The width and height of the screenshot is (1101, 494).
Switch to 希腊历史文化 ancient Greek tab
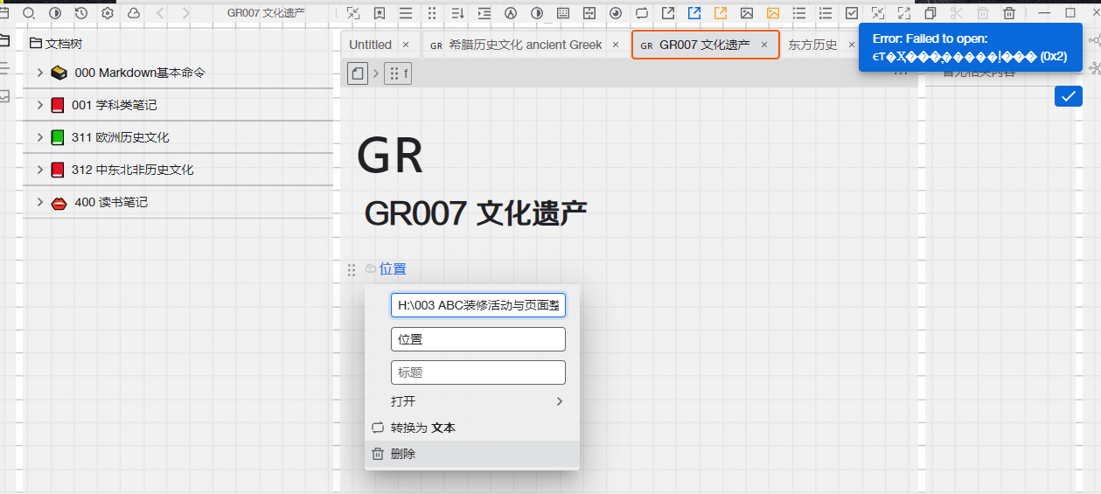[525, 45]
